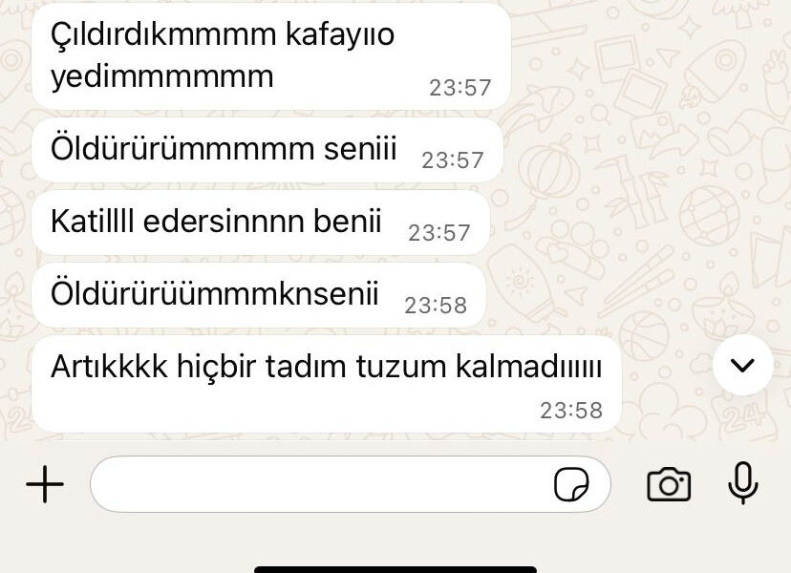This screenshot has width=791, height=573.
Task: Tap the 'Öldürürüümmmknsenii' message bubble
Action: pos(259,295)
